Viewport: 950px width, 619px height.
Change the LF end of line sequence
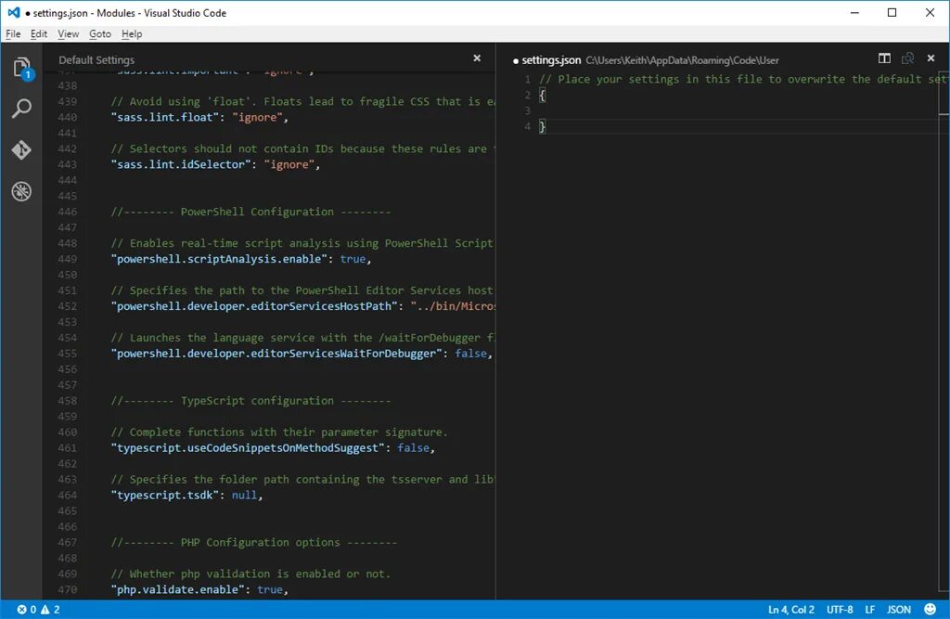click(x=870, y=610)
